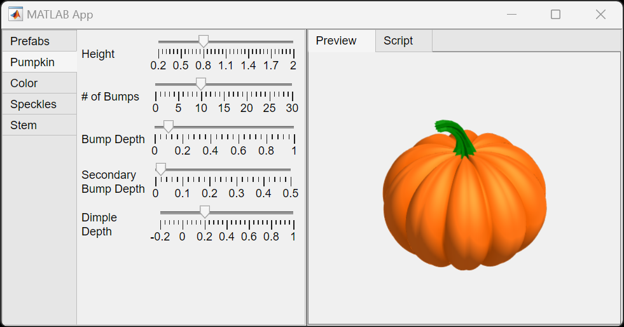This screenshot has width=624, height=327.
Task: Switch to the Script tab
Action: coord(398,41)
